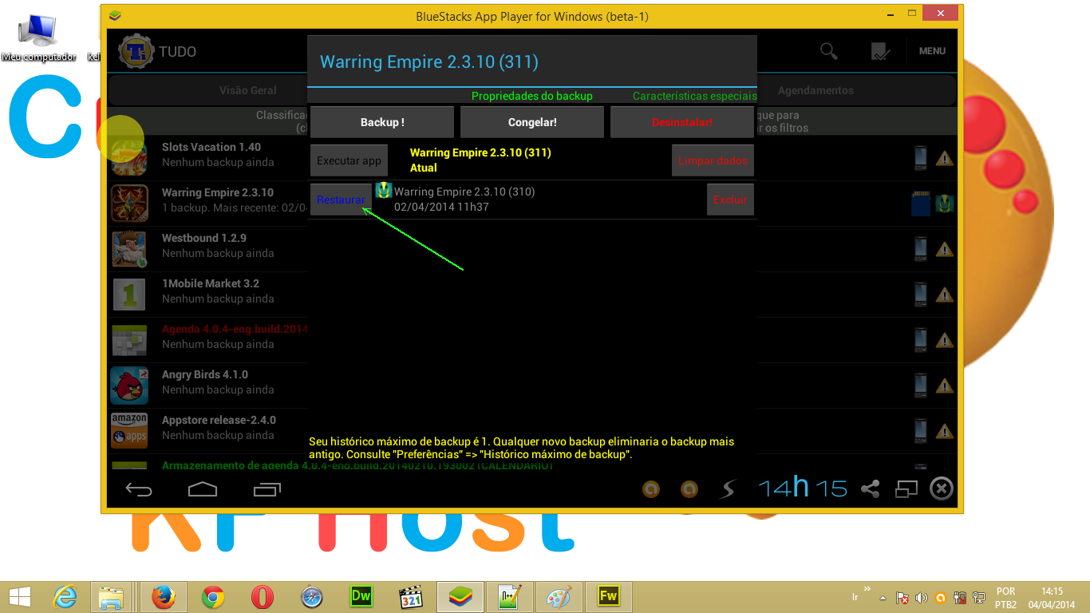Tap the Android recent apps button
Viewport: 1090px width, 613px height.
coord(267,489)
